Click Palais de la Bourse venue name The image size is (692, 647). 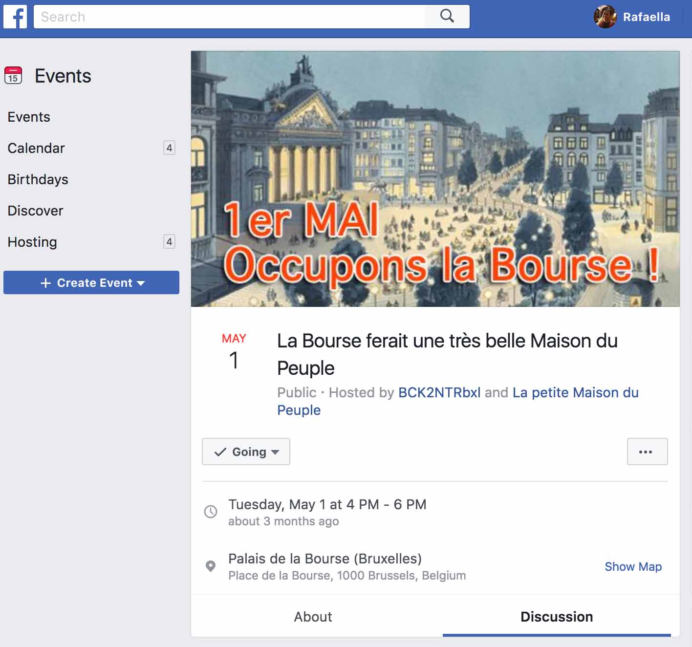[325, 559]
